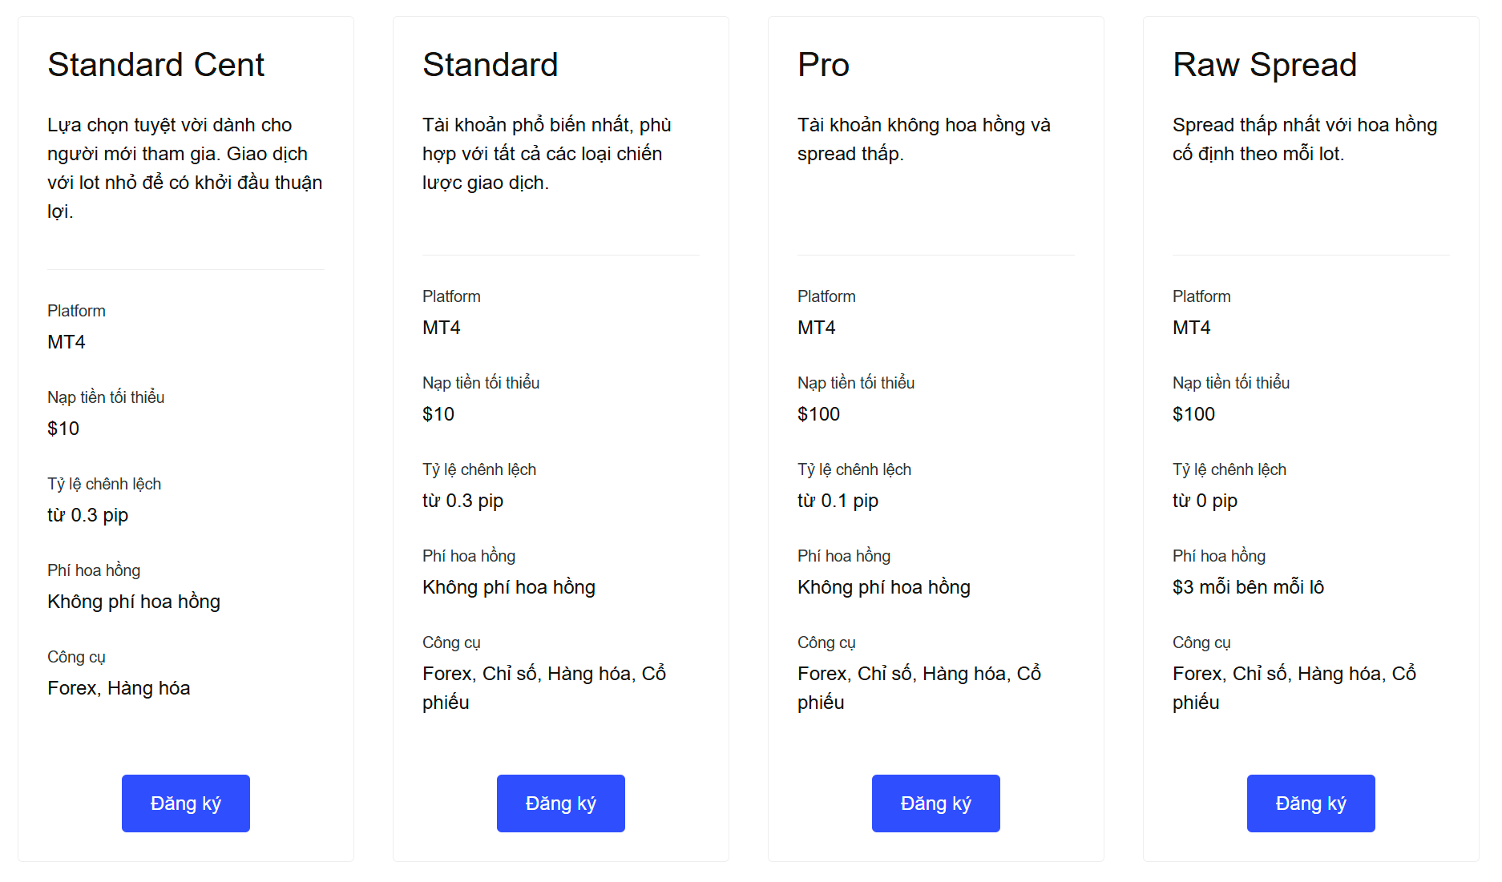This screenshot has width=1502, height=882.
Task: Click Raw Spread description about lowest spread
Action: [1305, 139]
